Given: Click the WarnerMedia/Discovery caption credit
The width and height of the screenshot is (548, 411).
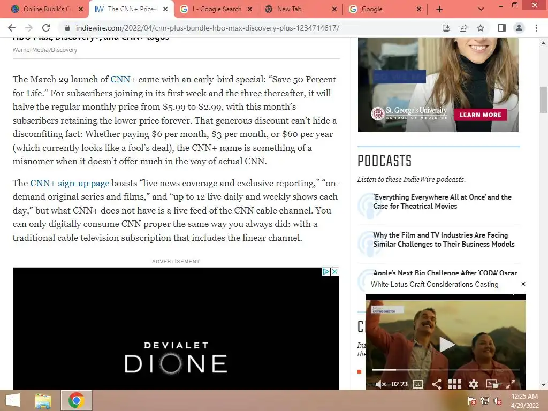Looking at the screenshot, I should tap(45, 50).
